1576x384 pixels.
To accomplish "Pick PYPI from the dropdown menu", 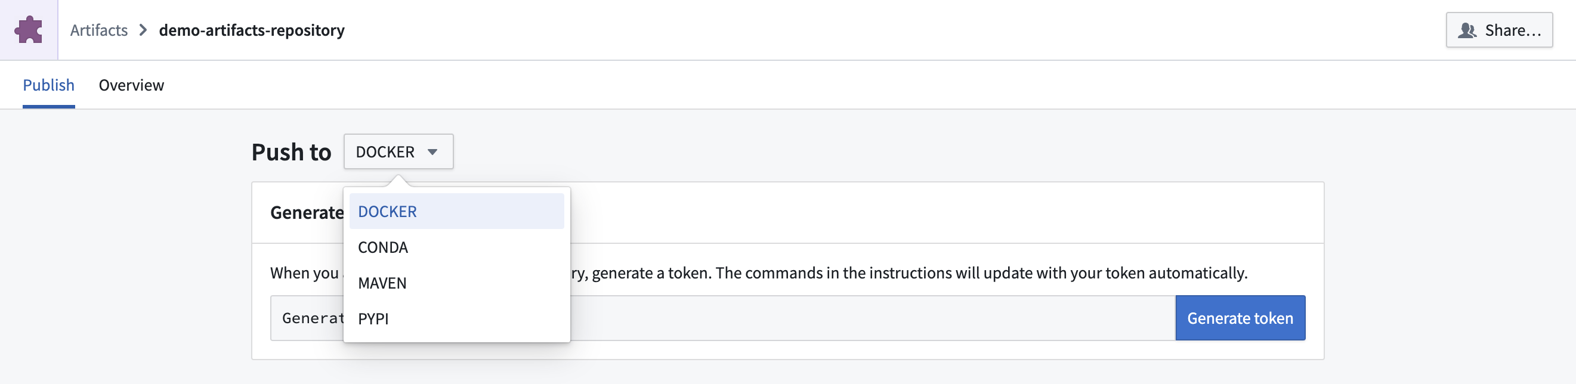I will pos(374,318).
